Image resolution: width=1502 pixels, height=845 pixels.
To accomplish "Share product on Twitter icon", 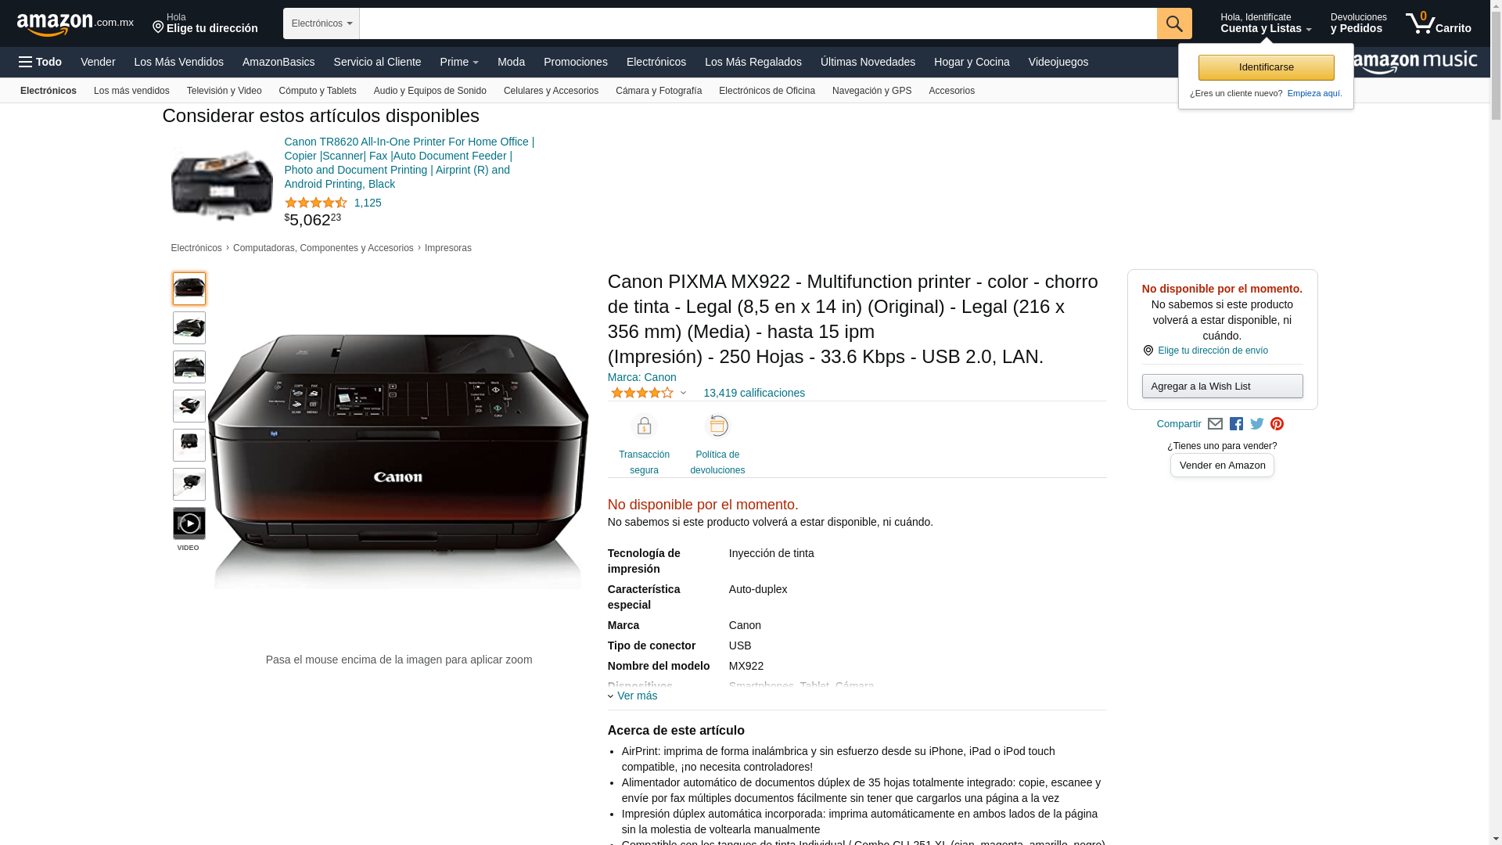I will click(x=1256, y=424).
